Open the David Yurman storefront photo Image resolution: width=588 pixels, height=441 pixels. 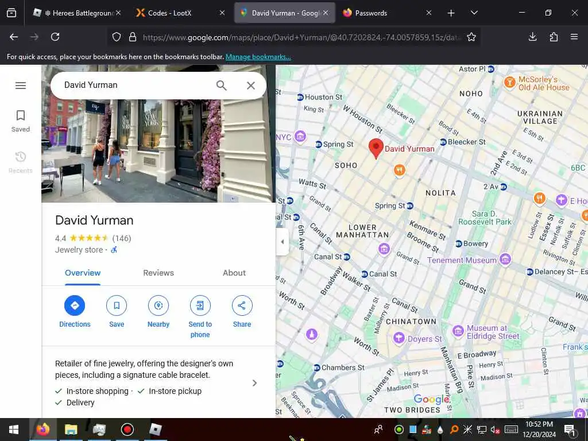(158, 150)
